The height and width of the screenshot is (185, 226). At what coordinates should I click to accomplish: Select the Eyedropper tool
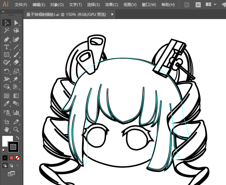click(7, 104)
